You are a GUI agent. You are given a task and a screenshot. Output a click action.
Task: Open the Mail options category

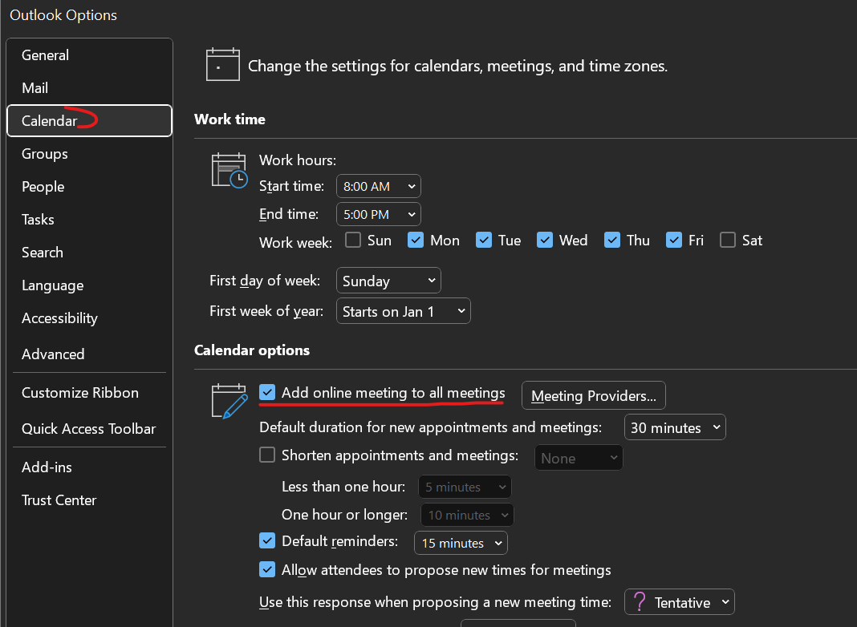[x=89, y=88]
